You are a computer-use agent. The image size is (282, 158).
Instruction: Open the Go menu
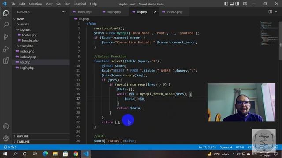click(x=59, y=4)
